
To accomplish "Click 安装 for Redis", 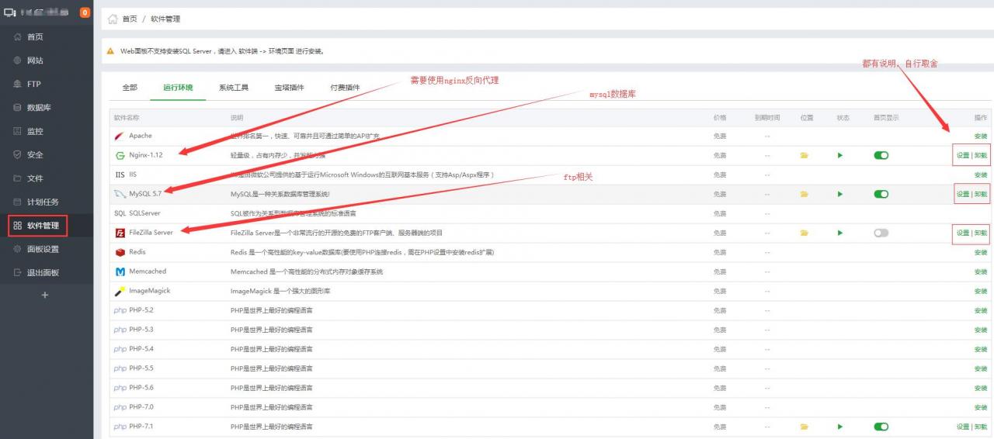I will 981,252.
